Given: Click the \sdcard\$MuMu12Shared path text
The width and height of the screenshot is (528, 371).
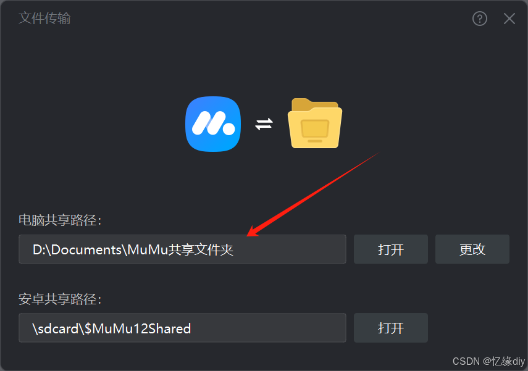Looking at the screenshot, I should click(112, 328).
